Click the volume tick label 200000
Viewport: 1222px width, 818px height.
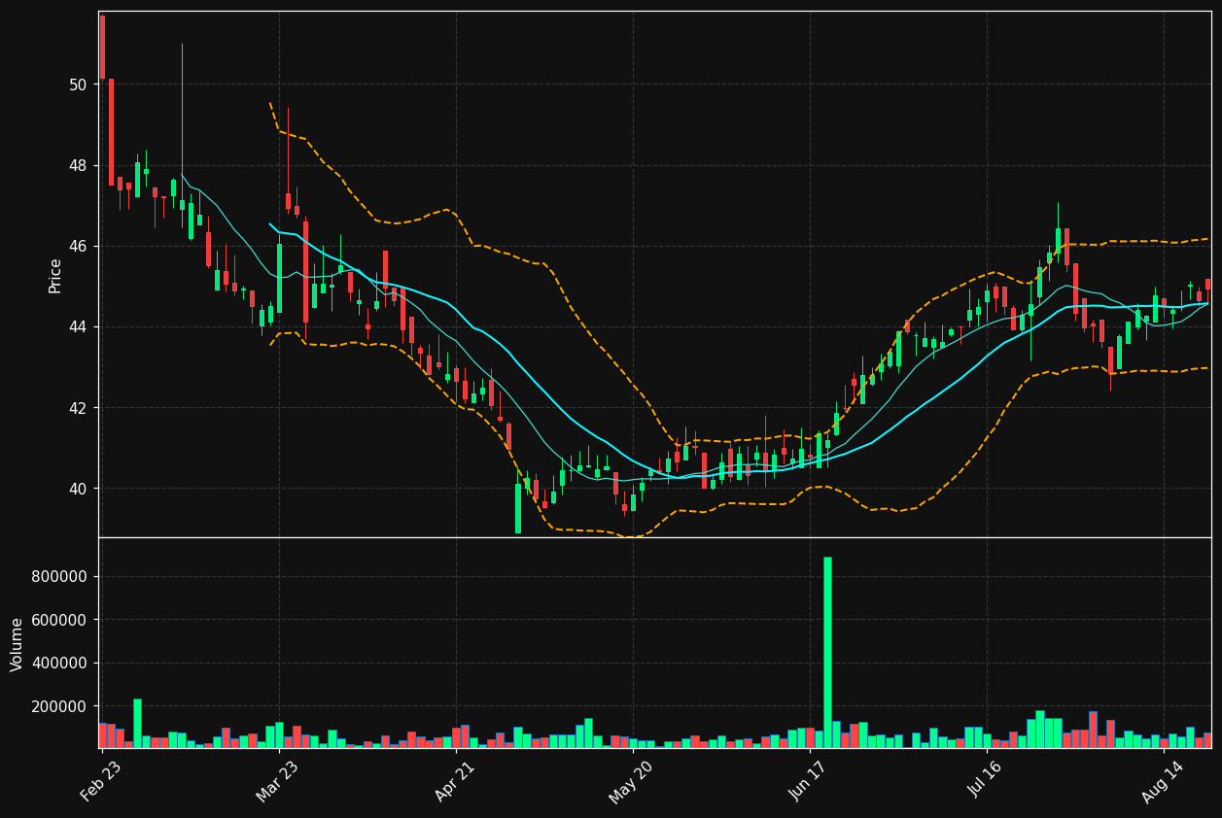tap(59, 706)
